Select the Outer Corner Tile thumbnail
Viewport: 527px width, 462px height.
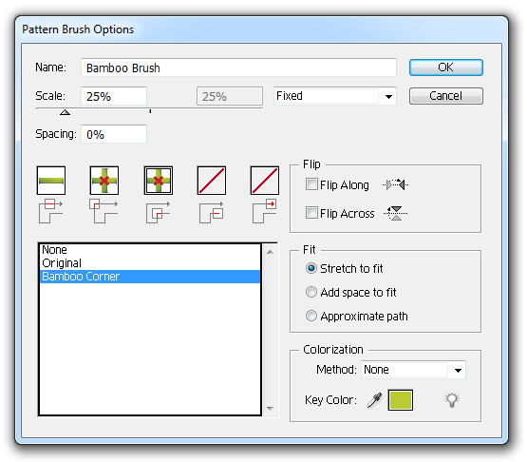tap(104, 181)
